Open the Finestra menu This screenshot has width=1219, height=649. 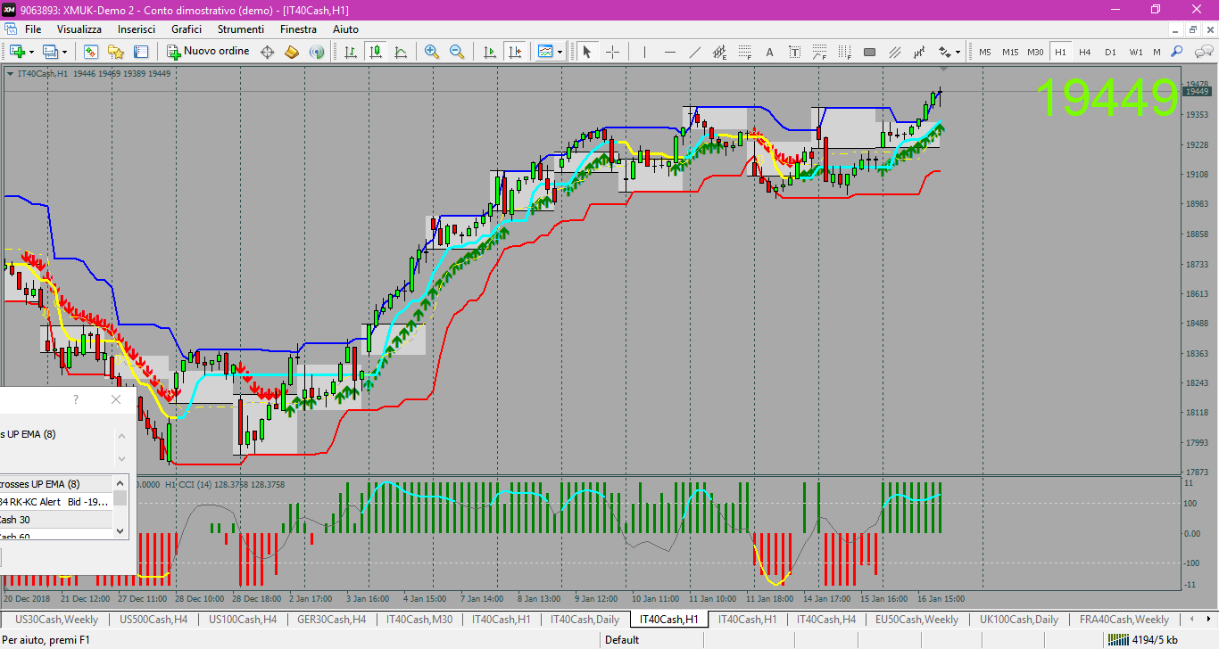(x=298, y=29)
